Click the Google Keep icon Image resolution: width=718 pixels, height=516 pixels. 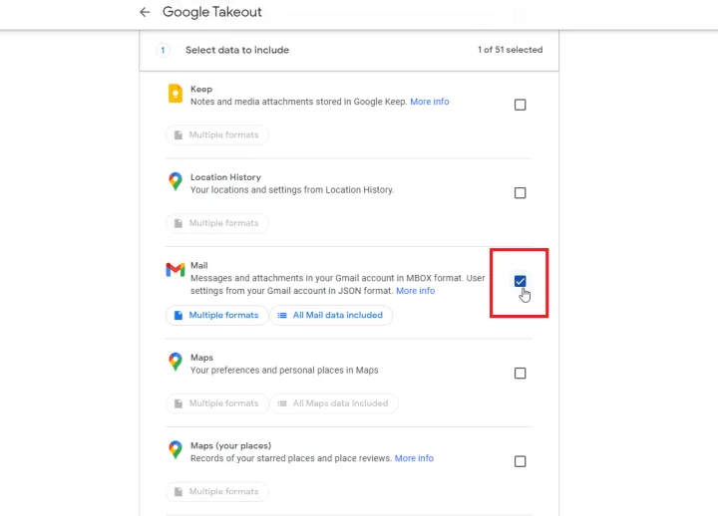tap(176, 95)
